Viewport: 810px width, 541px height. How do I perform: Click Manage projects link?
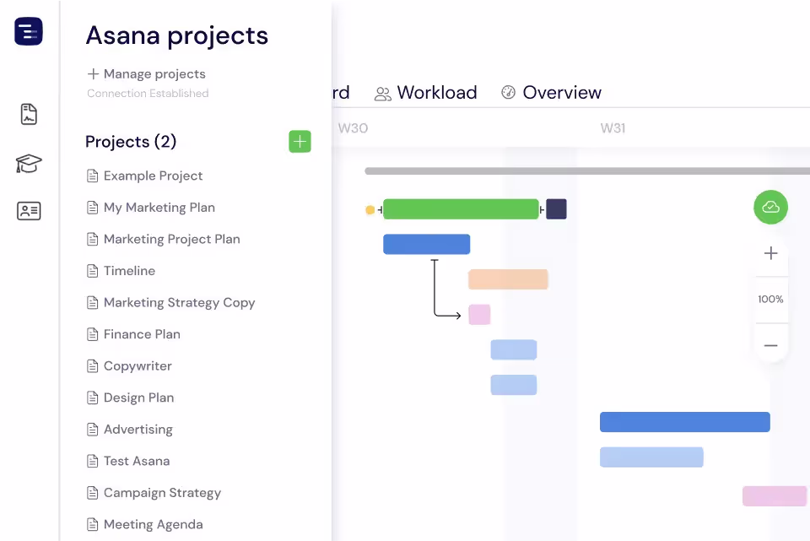154,74
